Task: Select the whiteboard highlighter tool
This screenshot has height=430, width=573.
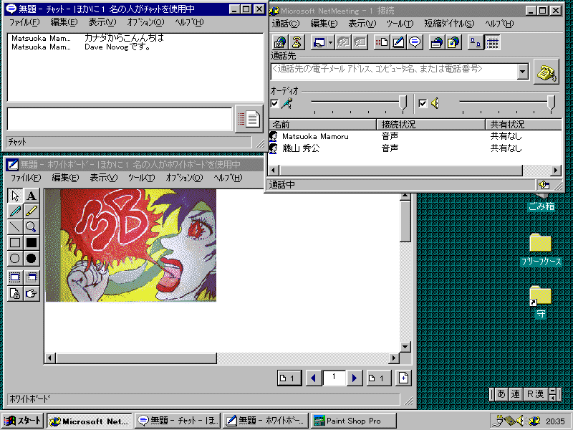Action: (32, 211)
